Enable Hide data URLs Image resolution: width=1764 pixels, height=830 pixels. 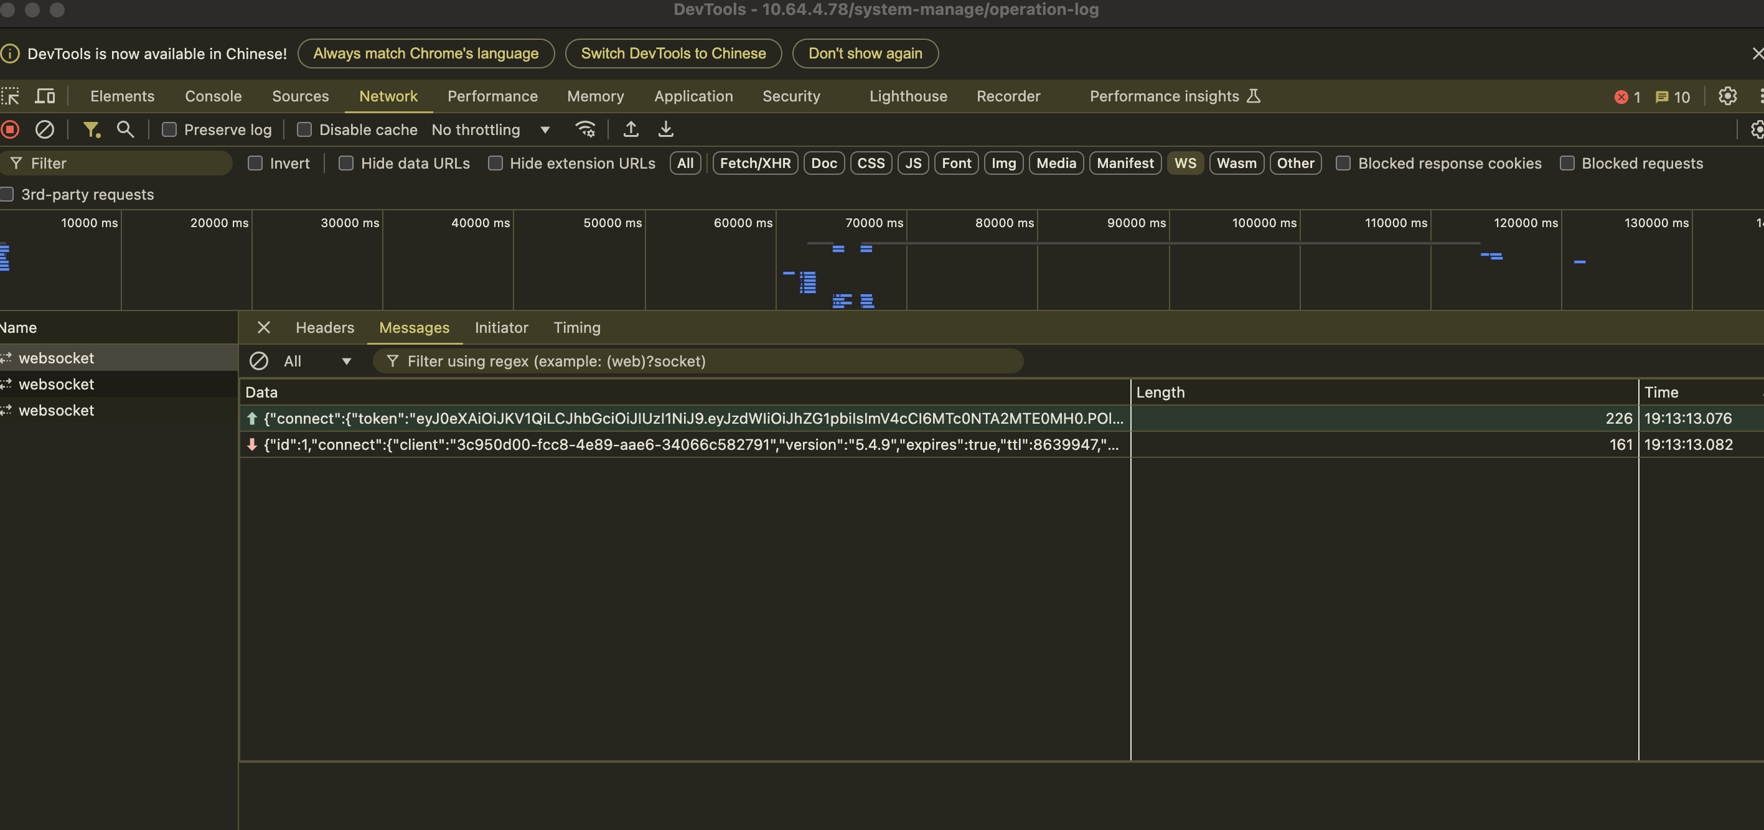coord(347,164)
